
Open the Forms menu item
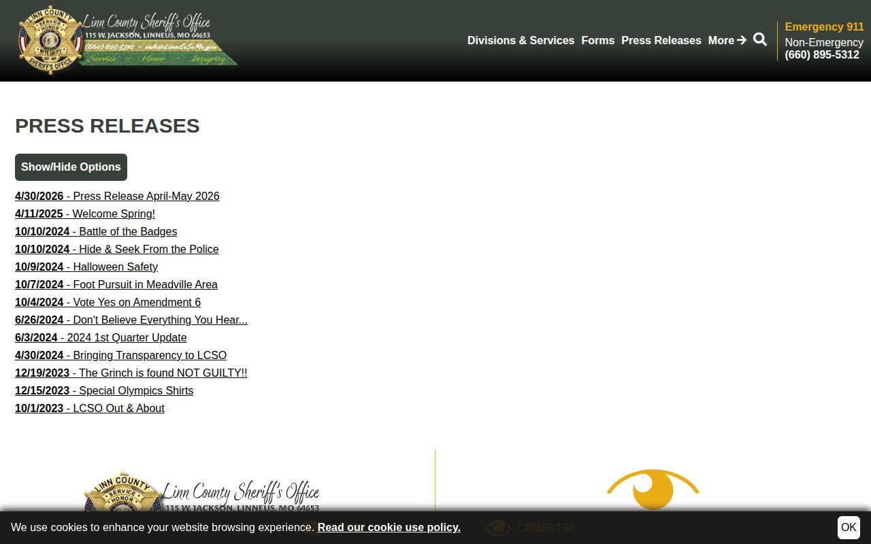(597, 40)
